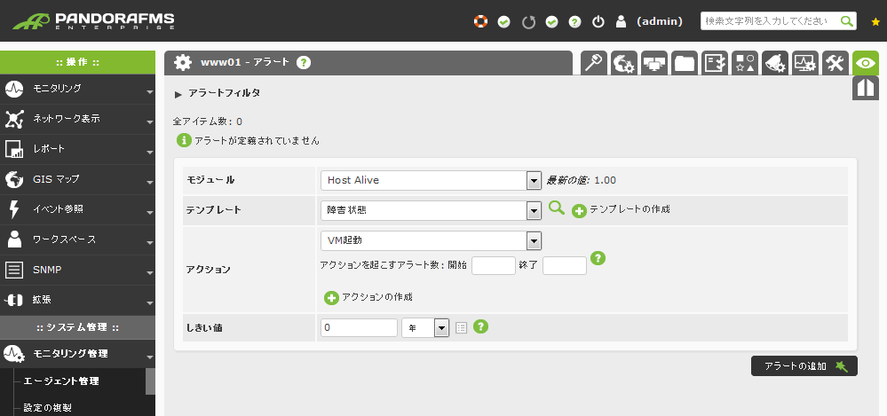Expand the モニタリング sidebar menu

tap(77, 89)
